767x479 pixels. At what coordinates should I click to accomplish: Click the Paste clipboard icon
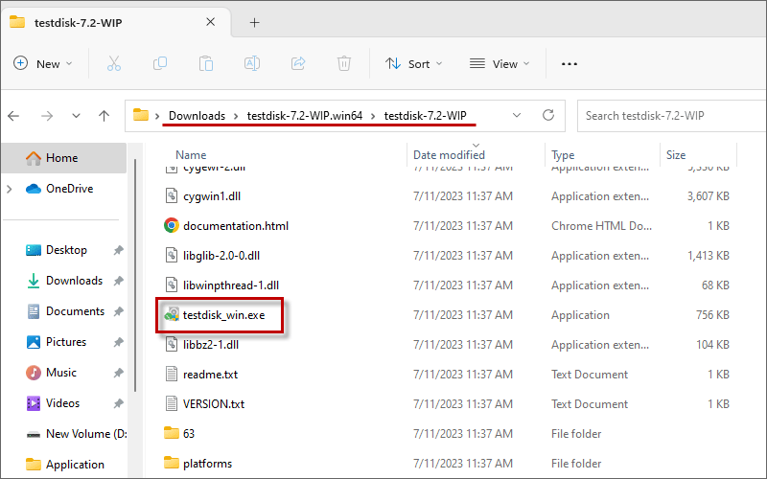(206, 63)
